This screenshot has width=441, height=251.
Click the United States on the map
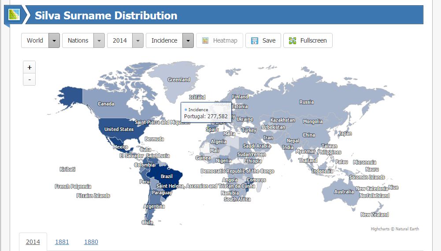[x=119, y=129]
